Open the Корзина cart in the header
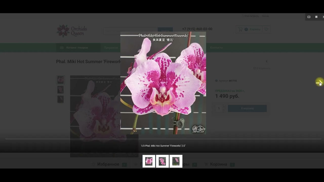This screenshot has height=182, width=324. point(249,29)
